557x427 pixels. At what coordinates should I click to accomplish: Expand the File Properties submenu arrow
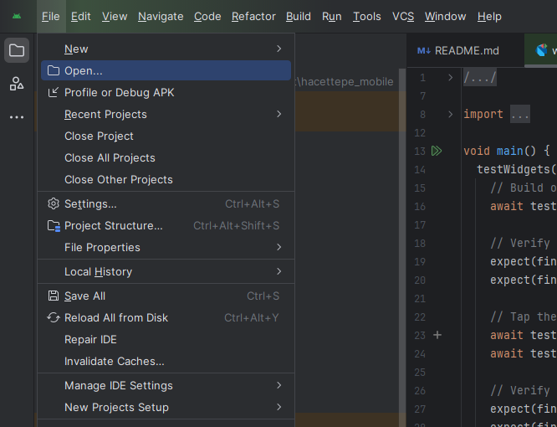coord(278,247)
